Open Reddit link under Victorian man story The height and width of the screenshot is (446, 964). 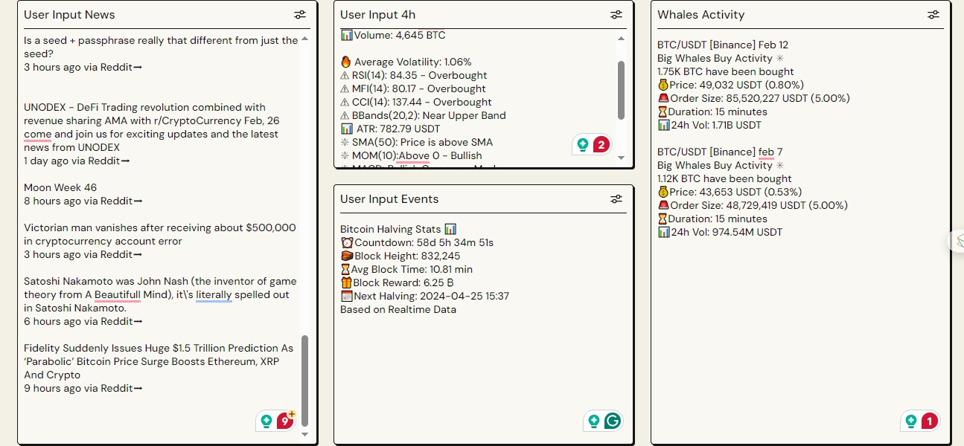click(83, 254)
